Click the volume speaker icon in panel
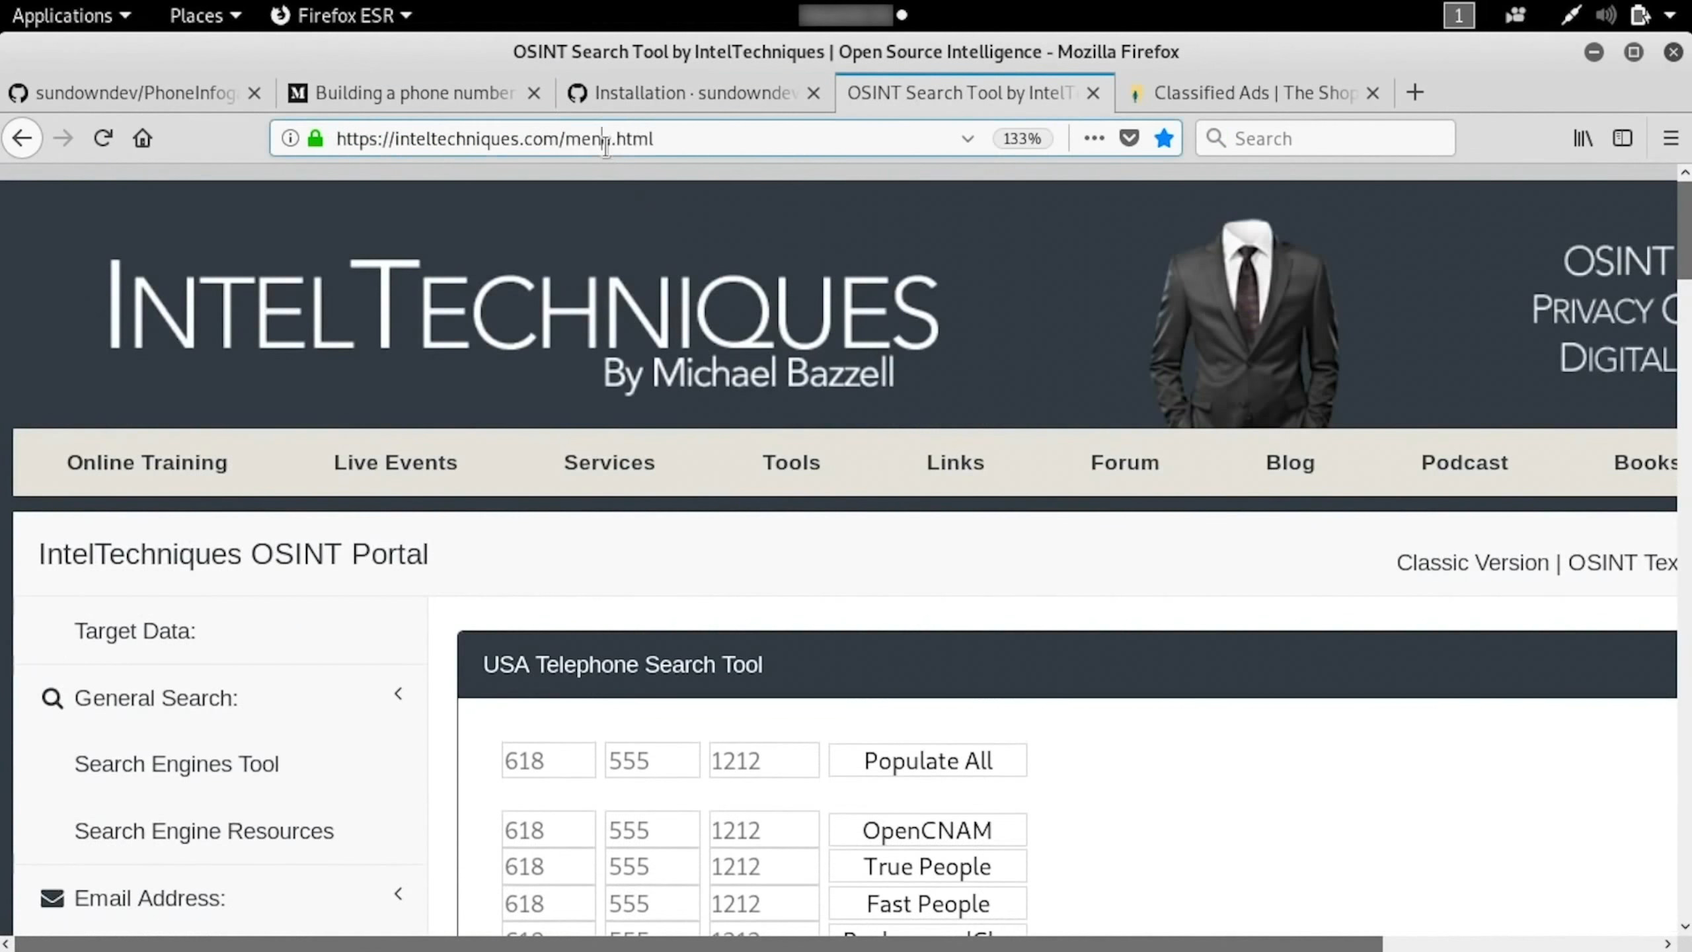The image size is (1692, 952). click(1605, 15)
